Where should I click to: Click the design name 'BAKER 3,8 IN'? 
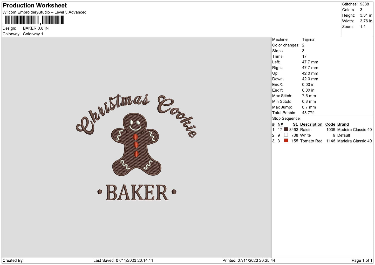(36, 28)
